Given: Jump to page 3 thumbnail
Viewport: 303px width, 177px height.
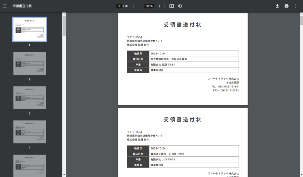Looking at the screenshot, I should tap(29, 98).
